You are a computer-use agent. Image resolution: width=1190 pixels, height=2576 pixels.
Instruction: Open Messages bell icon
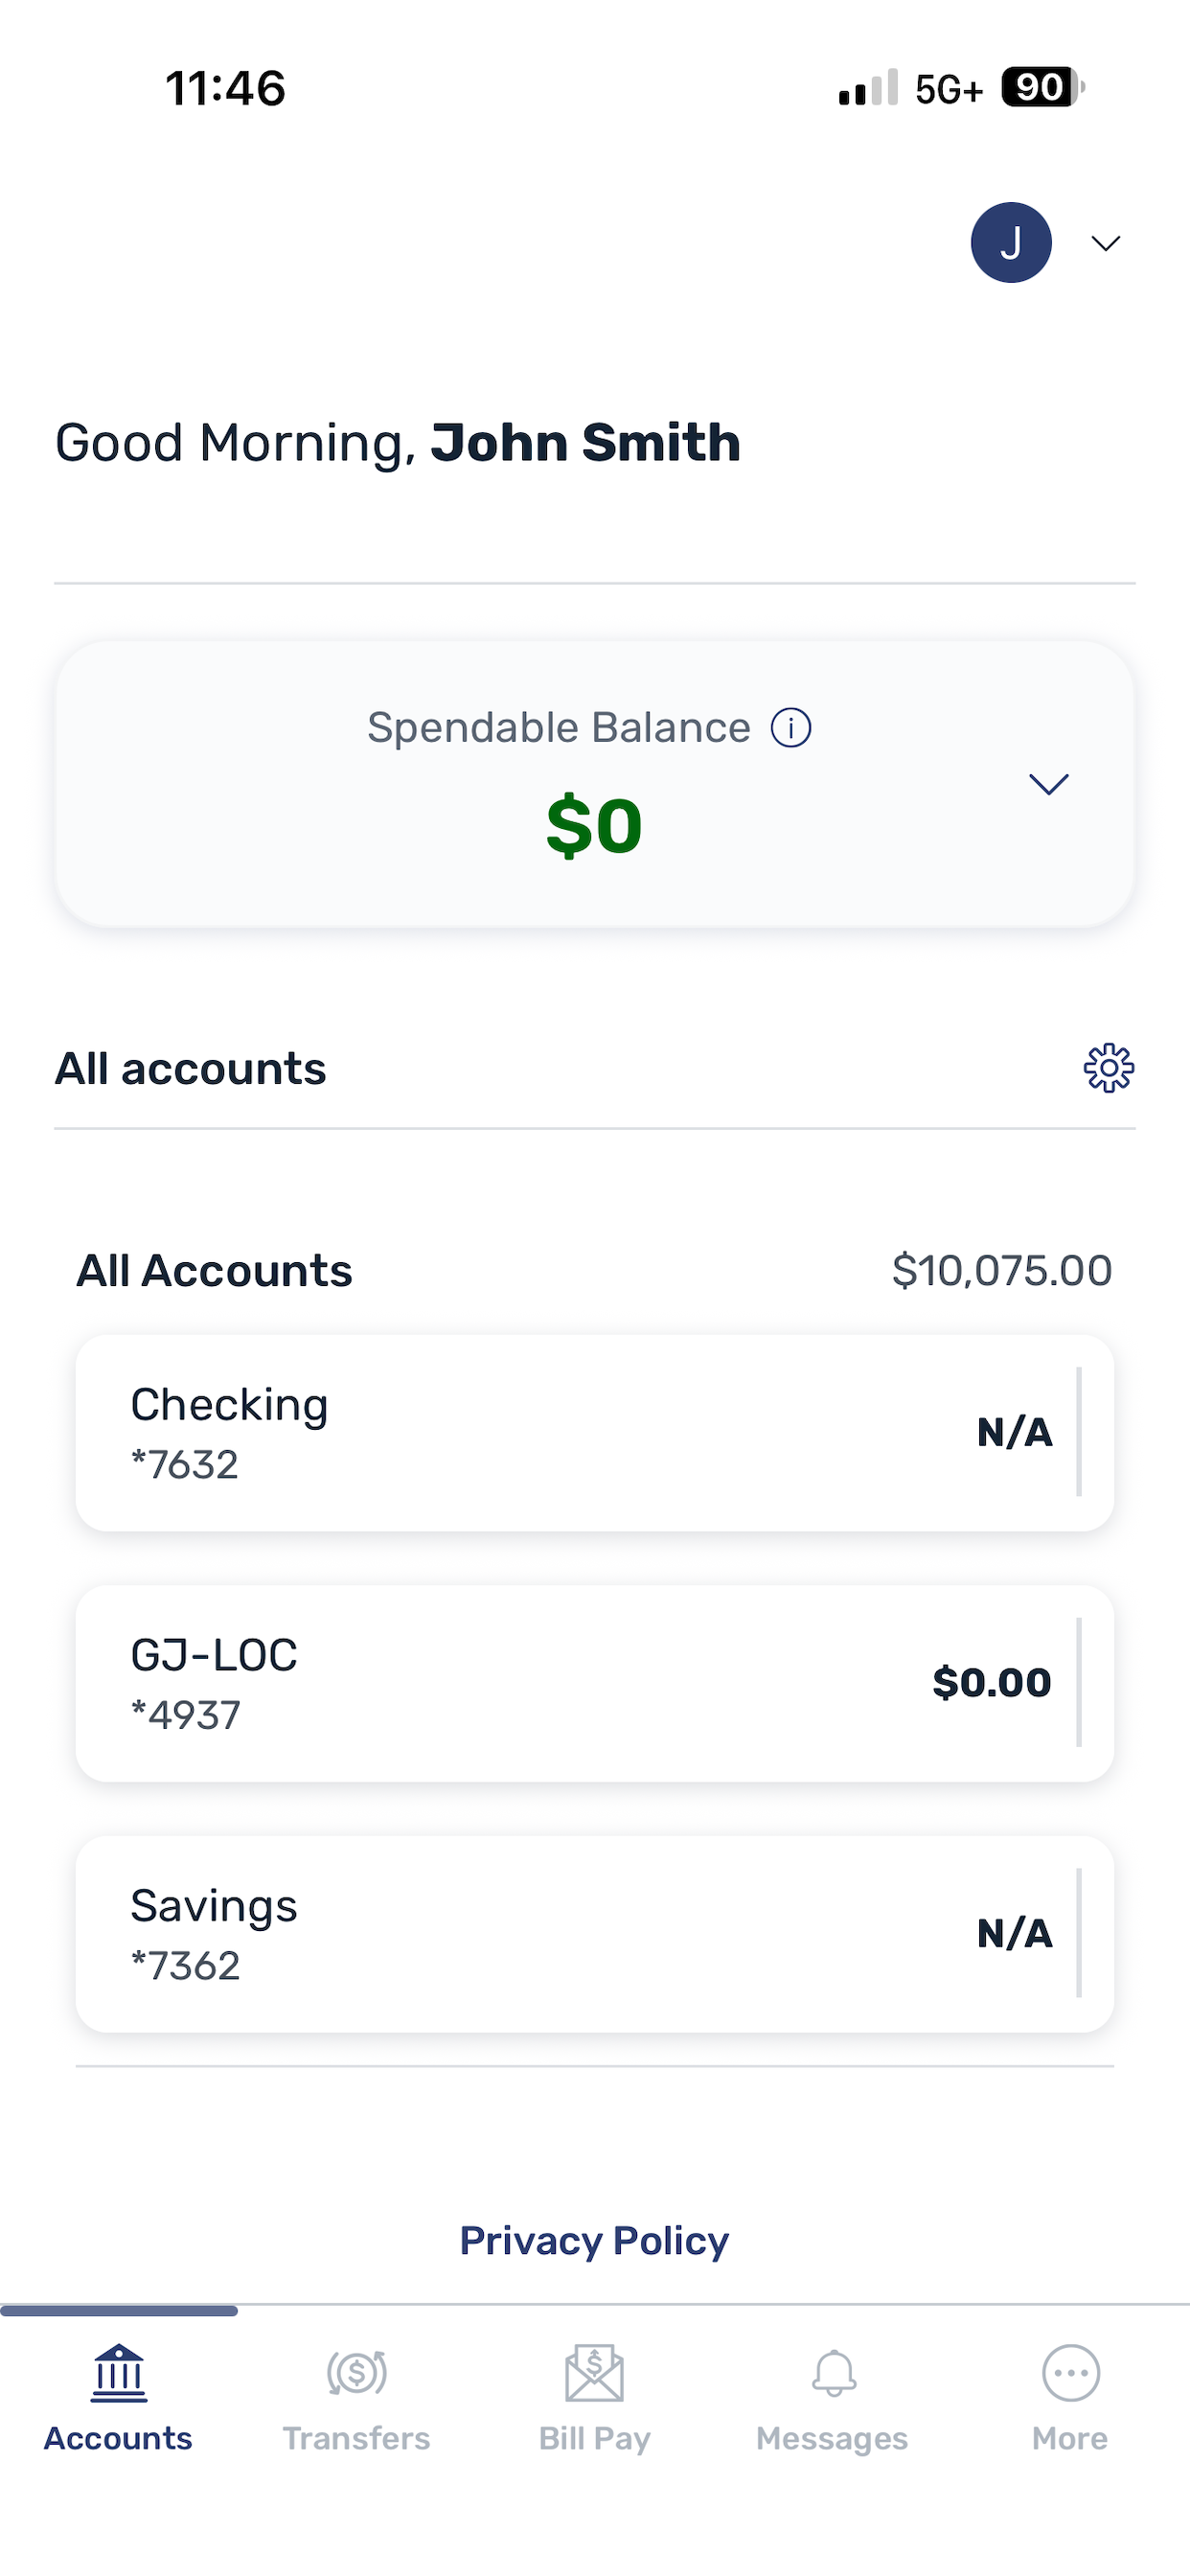[x=833, y=2373]
